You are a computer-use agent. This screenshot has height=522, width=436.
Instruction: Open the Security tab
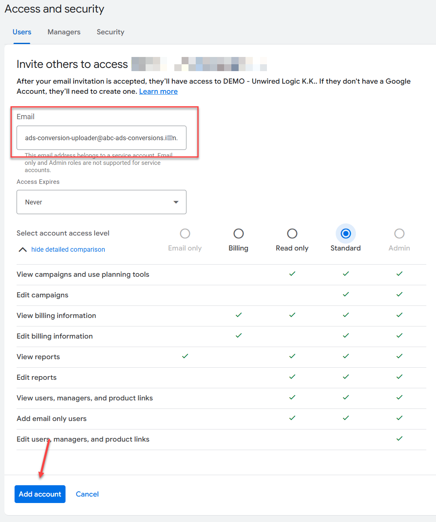click(110, 32)
